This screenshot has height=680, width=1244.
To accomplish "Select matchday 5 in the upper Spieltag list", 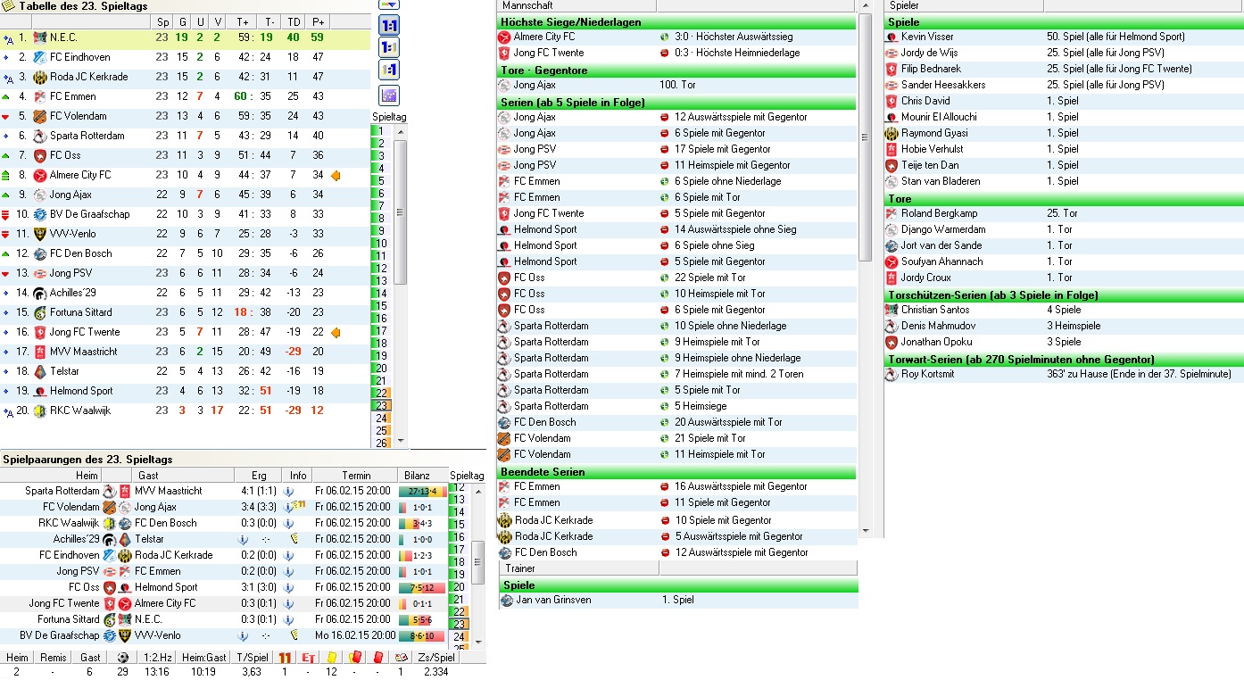I will pyautogui.click(x=381, y=181).
